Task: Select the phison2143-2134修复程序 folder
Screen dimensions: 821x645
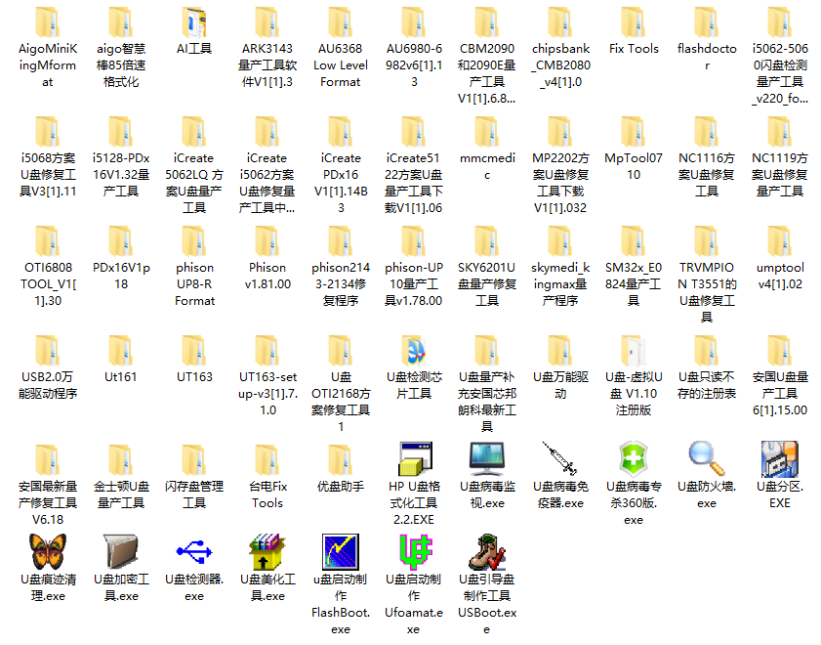Action: pyautogui.click(x=341, y=241)
